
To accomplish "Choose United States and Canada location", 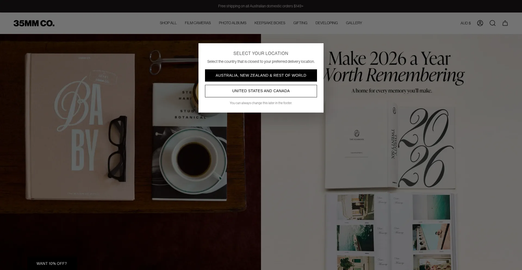I will 261,91.
